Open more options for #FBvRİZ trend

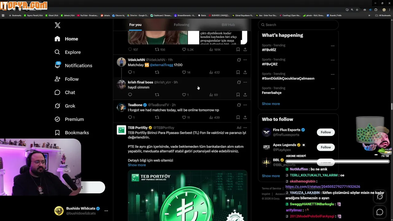[x=333, y=46]
